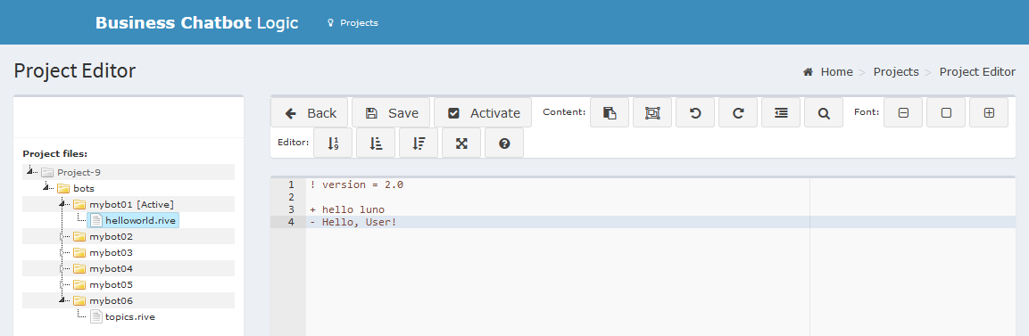Save the current file
This screenshot has height=336, width=1029.
tap(391, 112)
